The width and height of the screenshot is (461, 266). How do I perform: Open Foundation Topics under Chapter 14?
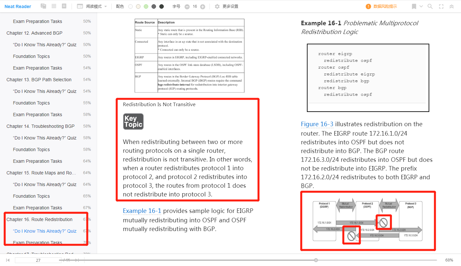pyautogui.click(x=31, y=150)
